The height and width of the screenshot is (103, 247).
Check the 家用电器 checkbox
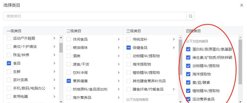click(x=9, y=96)
